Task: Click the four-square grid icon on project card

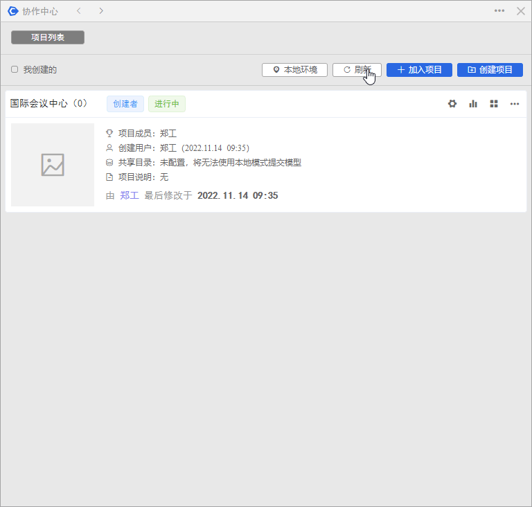Action: pos(494,104)
